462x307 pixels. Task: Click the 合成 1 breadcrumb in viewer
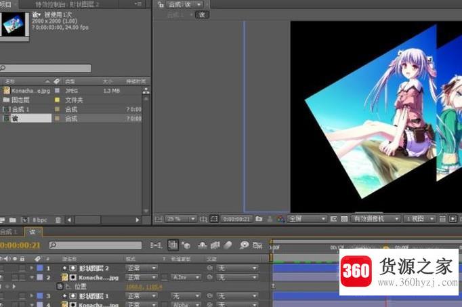(175, 14)
